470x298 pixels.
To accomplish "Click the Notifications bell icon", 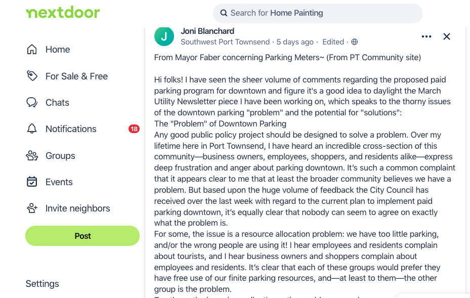I will [32, 129].
